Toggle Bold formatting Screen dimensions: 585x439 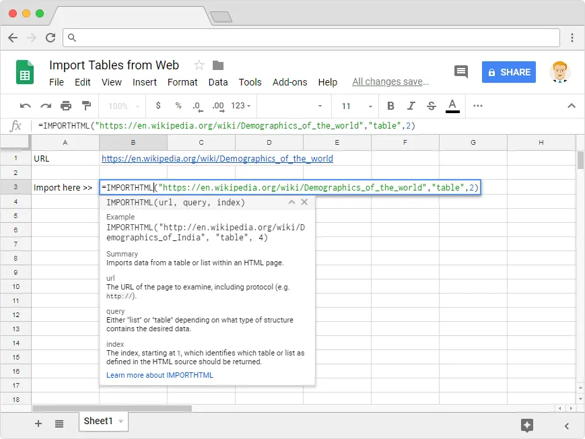coord(390,106)
